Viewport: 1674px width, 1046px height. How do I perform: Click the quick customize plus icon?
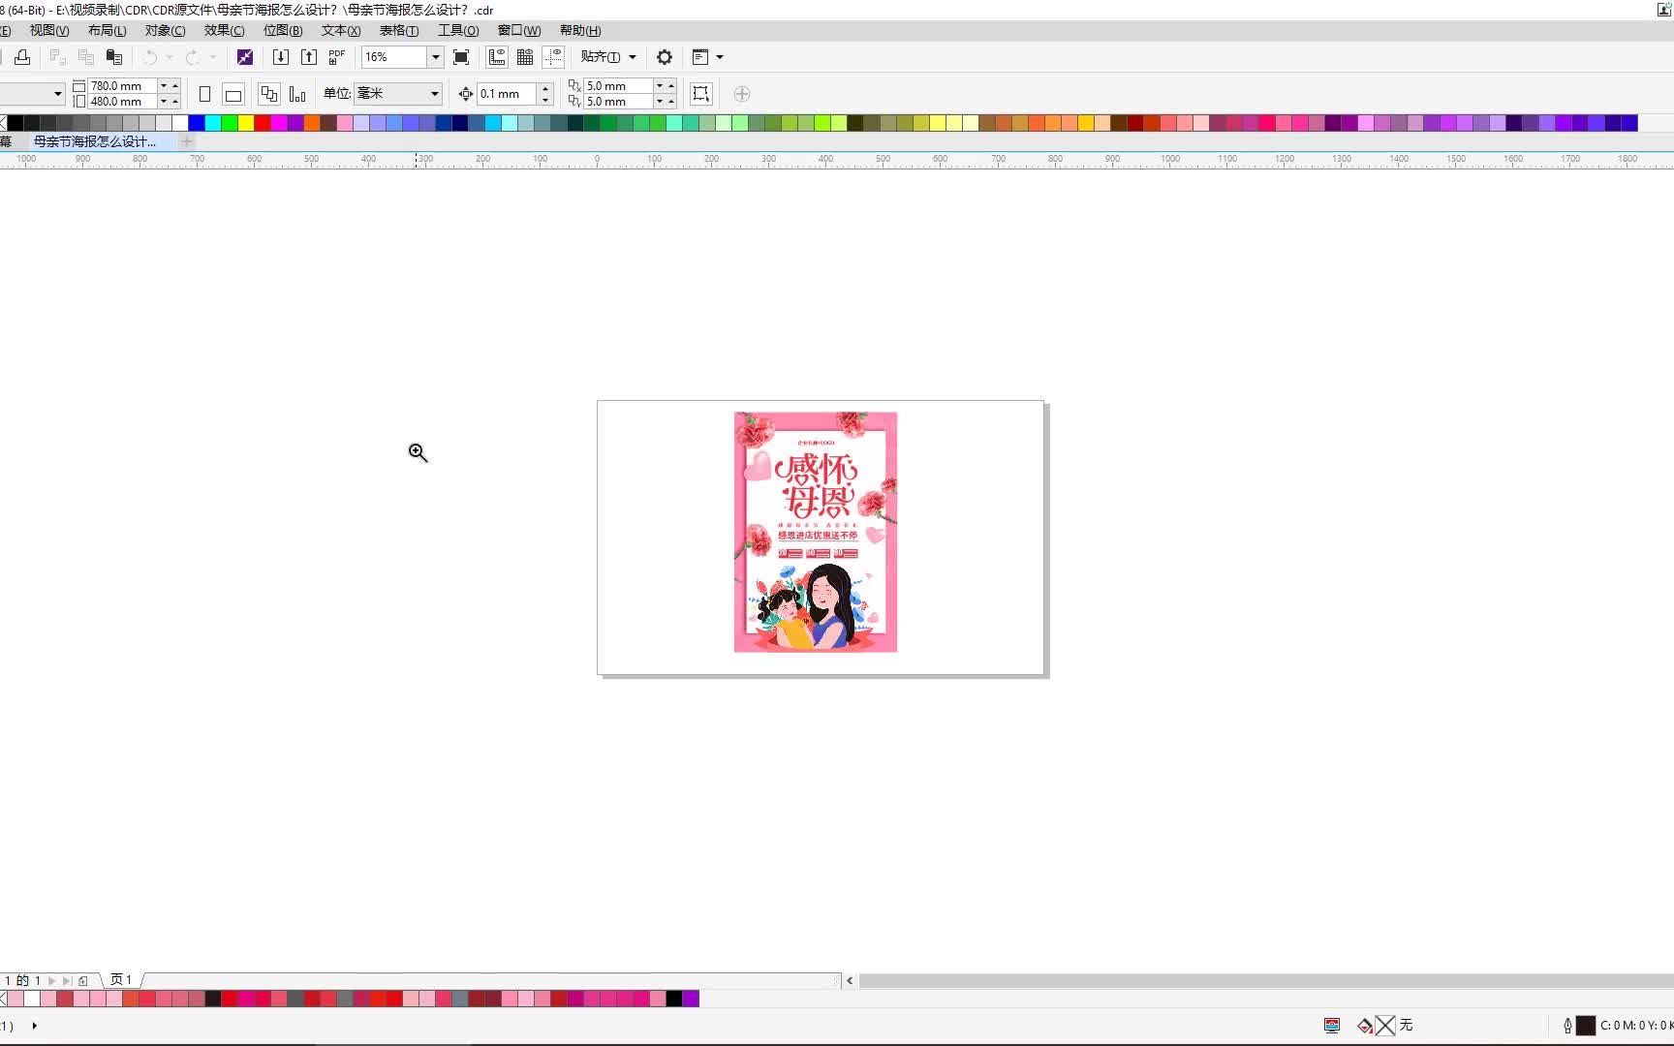[742, 94]
